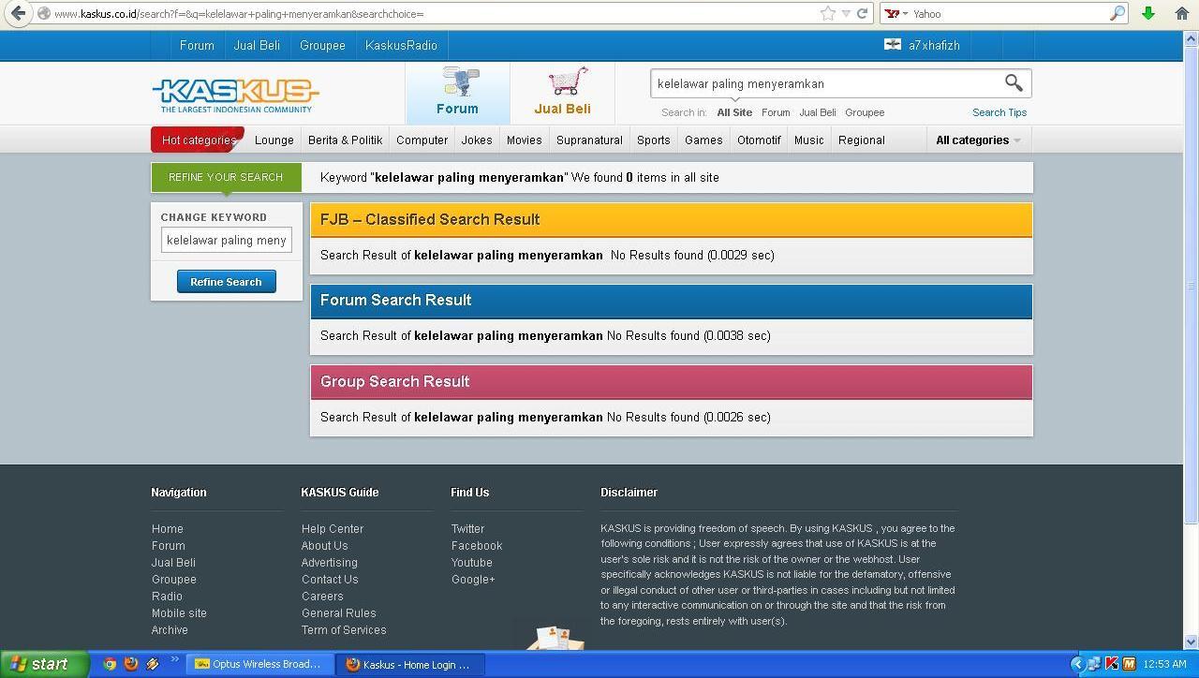The width and height of the screenshot is (1199, 678).
Task: Focus the Change Keyword input field
Action: tap(226, 240)
